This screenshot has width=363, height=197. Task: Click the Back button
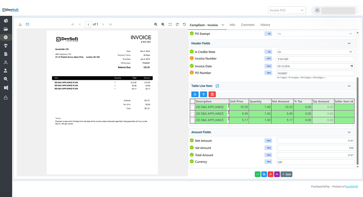coord(287,174)
